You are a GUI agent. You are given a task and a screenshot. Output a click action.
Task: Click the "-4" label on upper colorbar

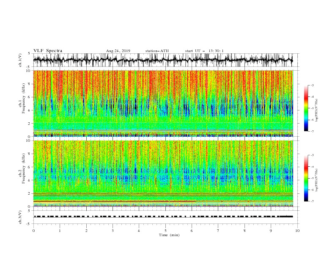pyautogui.click(x=312, y=97)
